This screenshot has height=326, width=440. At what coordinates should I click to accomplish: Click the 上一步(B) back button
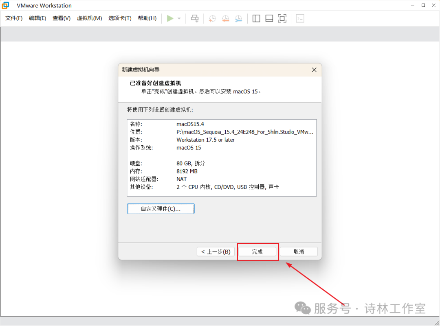[216, 252]
